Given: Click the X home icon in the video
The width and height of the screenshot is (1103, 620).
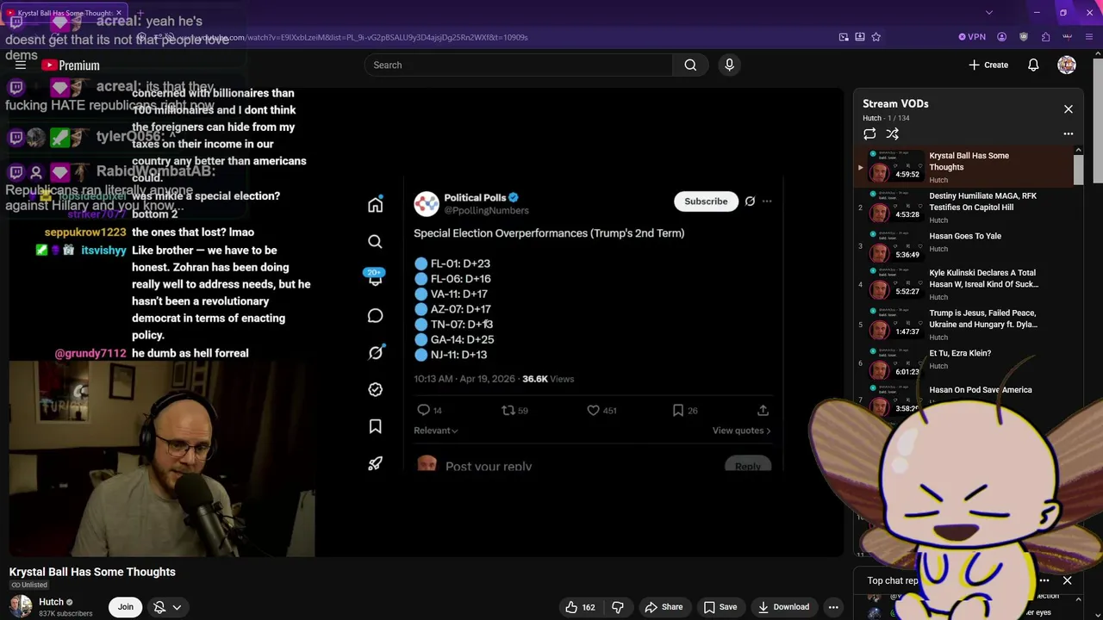Looking at the screenshot, I should (375, 205).
